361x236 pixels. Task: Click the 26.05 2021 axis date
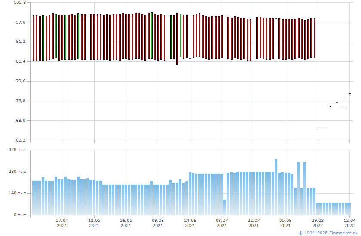point(126,222)
